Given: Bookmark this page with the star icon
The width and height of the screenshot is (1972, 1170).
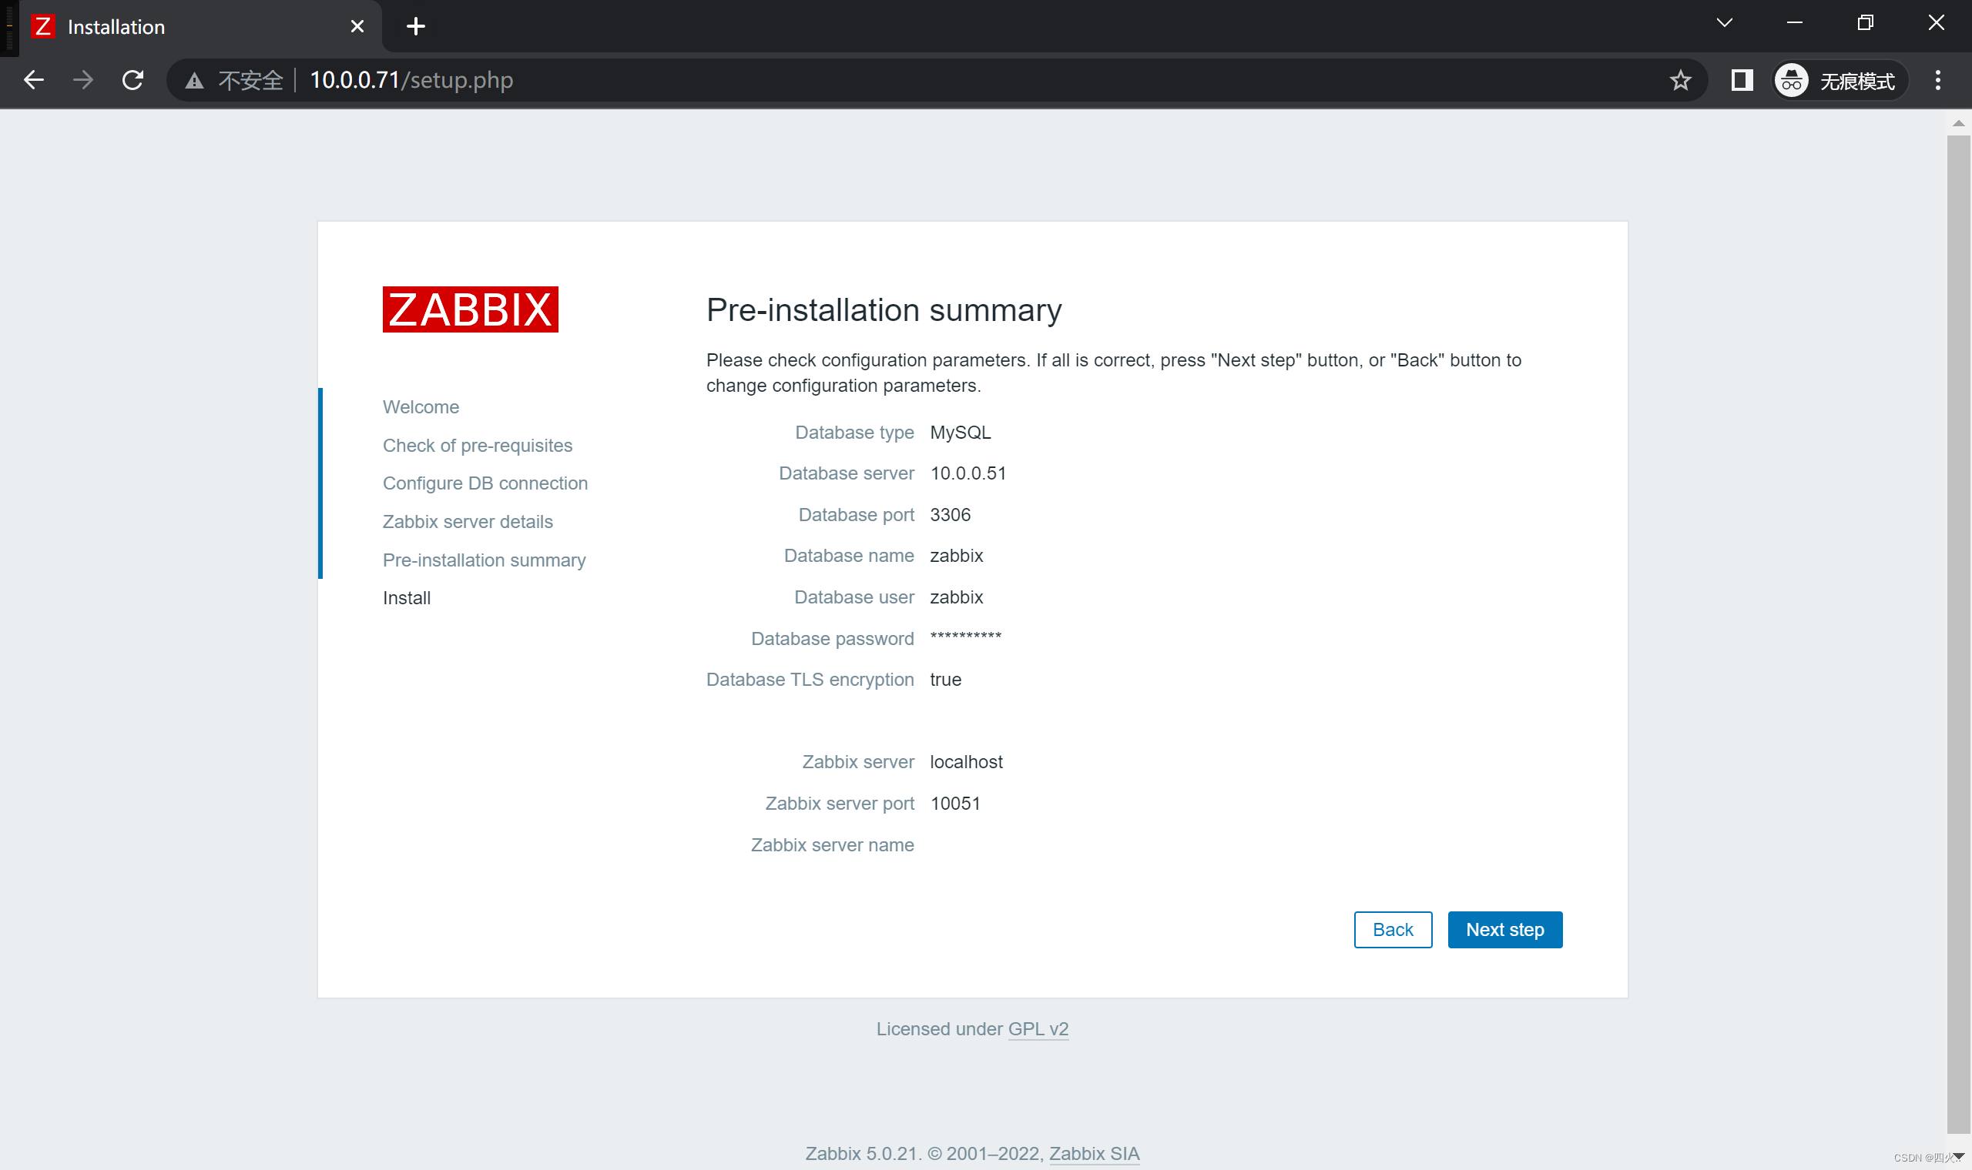Looking at the screenshot, I should coord(1680,79).
